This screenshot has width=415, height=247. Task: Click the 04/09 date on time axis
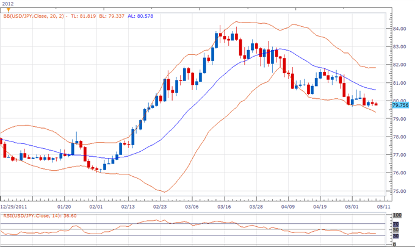tap(287, 206)
